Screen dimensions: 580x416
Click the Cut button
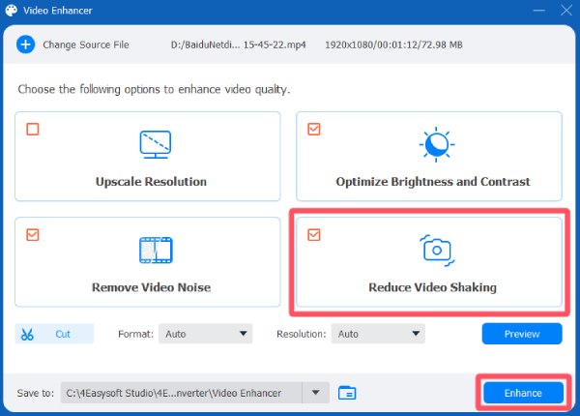54,334
